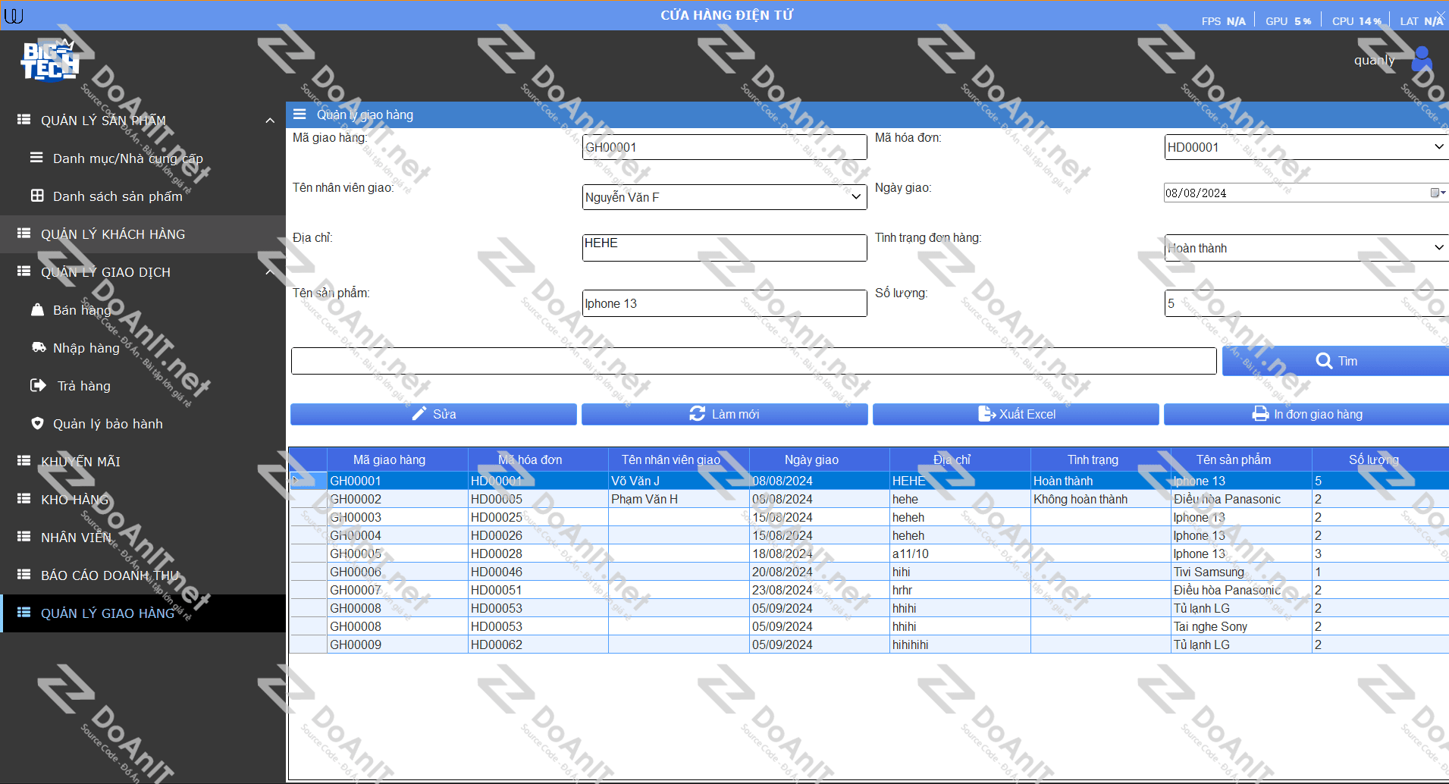
Task: Open the Ngày giao calendar picker
Action: pos(1436,193)
